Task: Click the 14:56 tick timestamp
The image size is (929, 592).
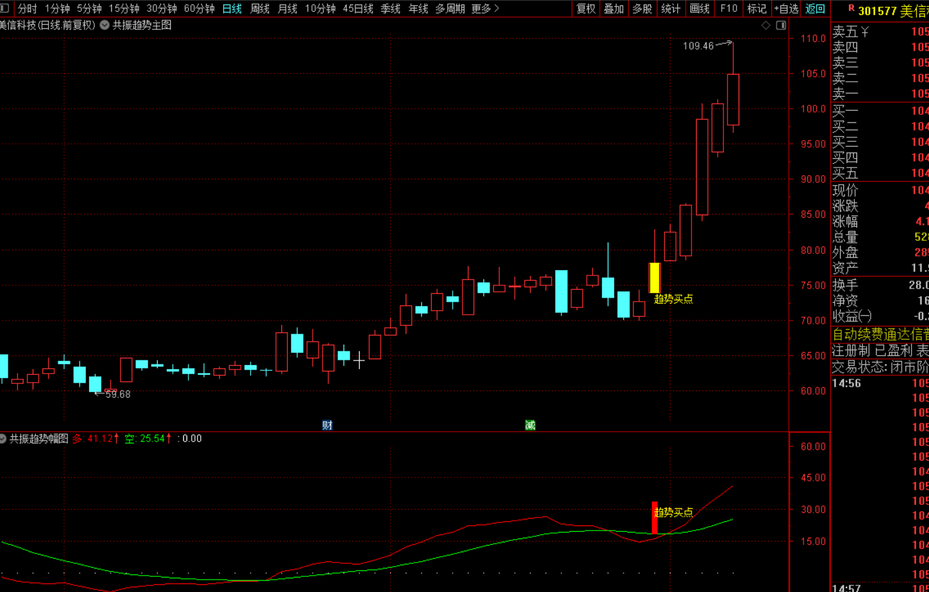Action: pyautogui.click(x=847, y=383)
